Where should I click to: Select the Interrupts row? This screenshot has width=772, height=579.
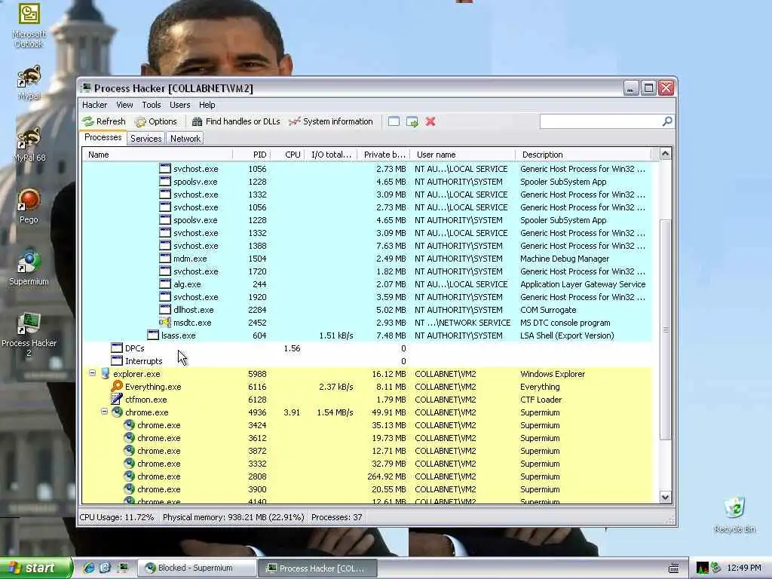coord(367,361)
